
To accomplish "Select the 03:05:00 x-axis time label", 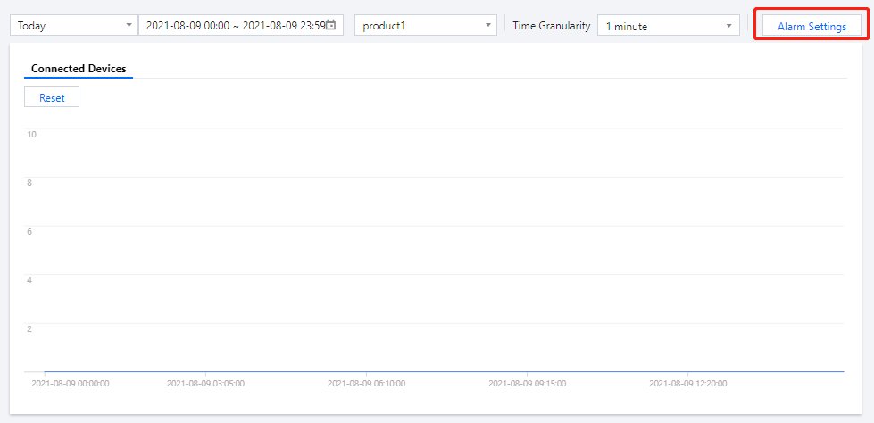I will 205,384.
